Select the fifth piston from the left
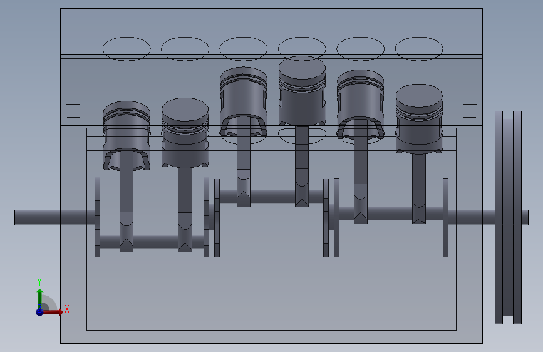 pos(360,104)
